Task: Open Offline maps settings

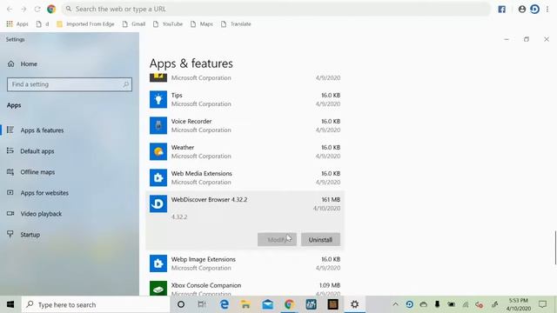Action: pyautogui.click(x=37, y=172)
